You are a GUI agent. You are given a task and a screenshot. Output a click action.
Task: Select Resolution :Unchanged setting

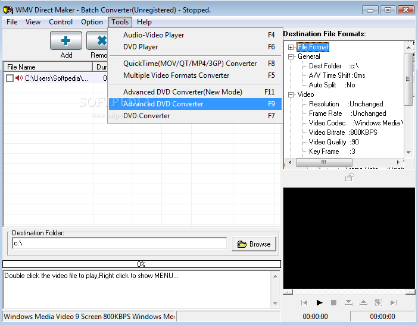tap(346, 104)
